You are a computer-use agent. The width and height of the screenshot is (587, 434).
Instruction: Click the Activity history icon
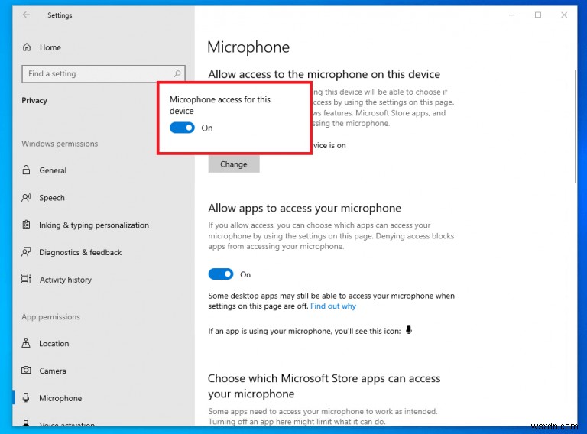(x=26, y=279)
